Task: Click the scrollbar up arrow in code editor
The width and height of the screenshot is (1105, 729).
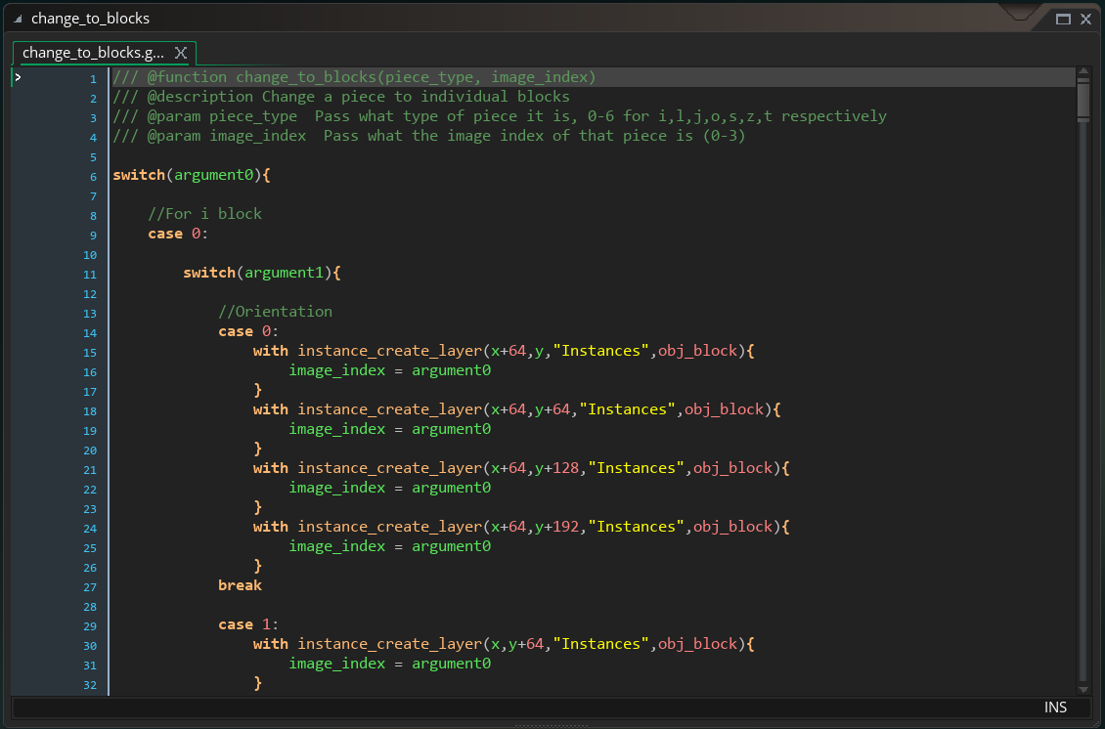Action: pos(1083,71)
